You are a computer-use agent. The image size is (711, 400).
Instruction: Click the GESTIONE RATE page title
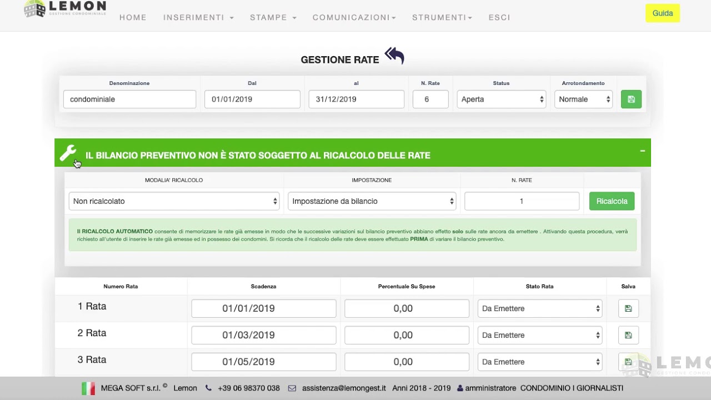(x=340, y=60)
